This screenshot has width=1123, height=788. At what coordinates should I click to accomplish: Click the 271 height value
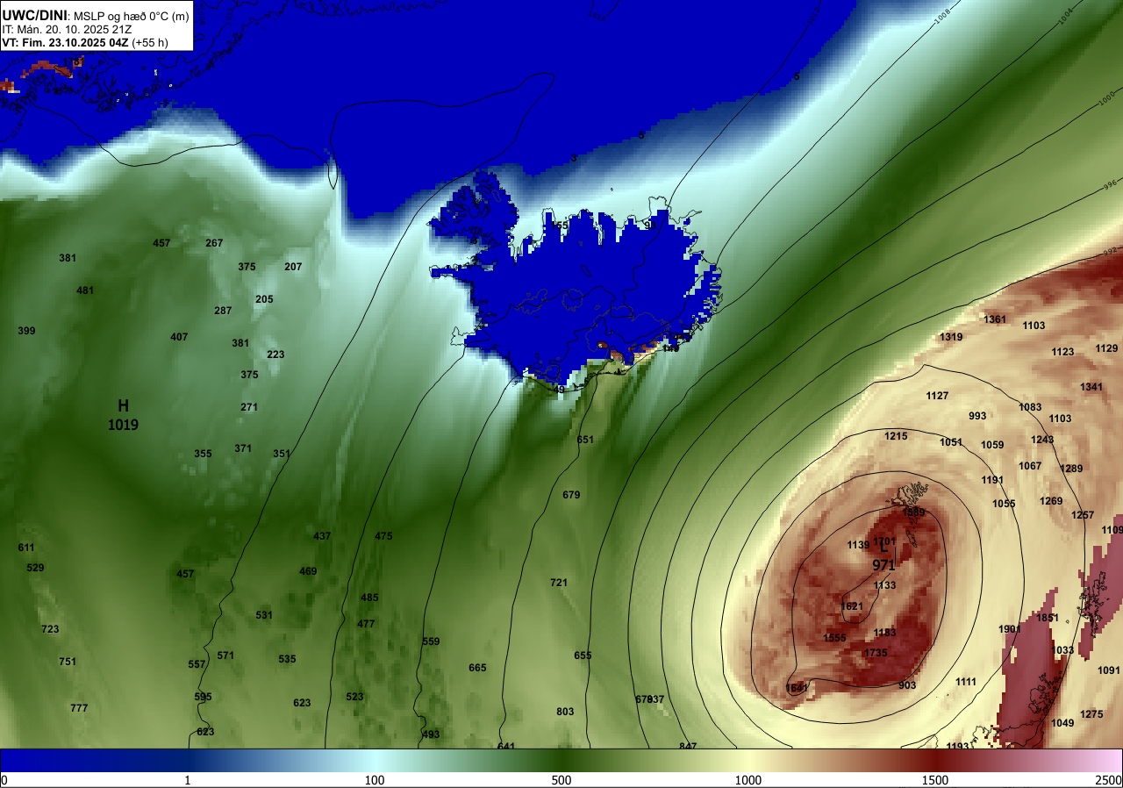pos(249,407)
